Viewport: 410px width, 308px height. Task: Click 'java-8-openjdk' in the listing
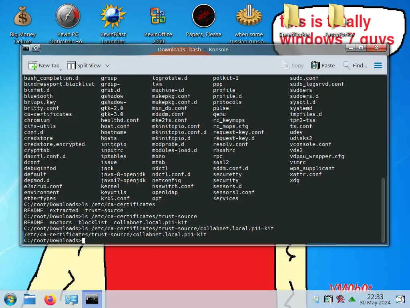coord(123,174)
